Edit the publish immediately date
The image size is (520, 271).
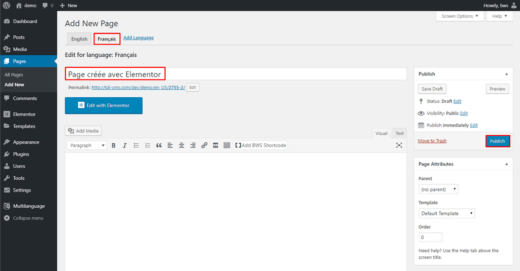pyautogui.click(x=474, y=125)
